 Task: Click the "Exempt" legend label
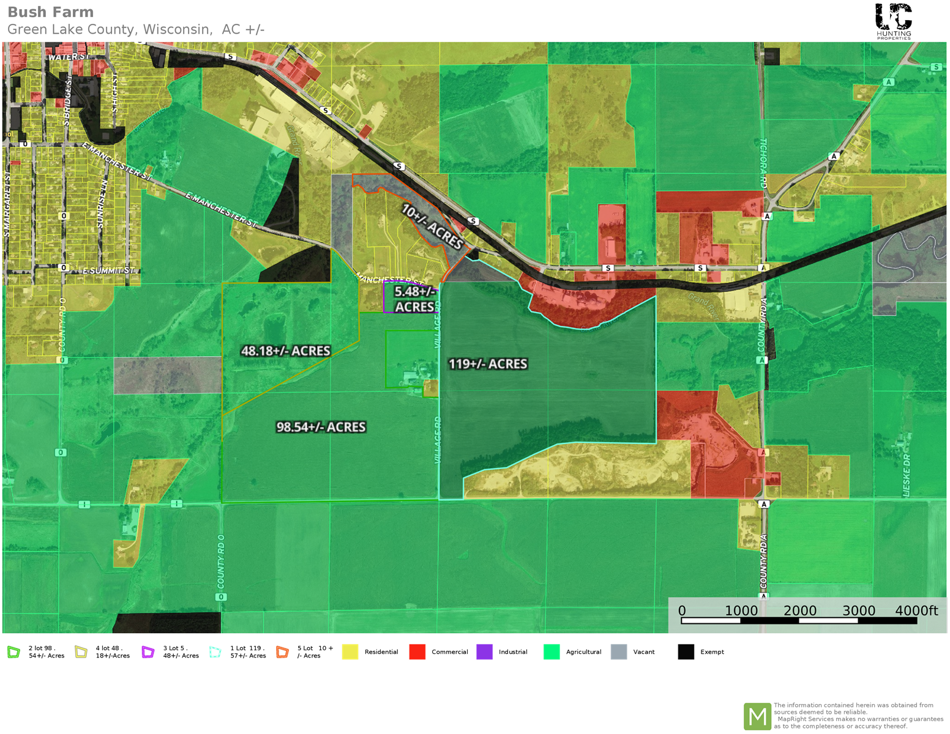(712, 652)
